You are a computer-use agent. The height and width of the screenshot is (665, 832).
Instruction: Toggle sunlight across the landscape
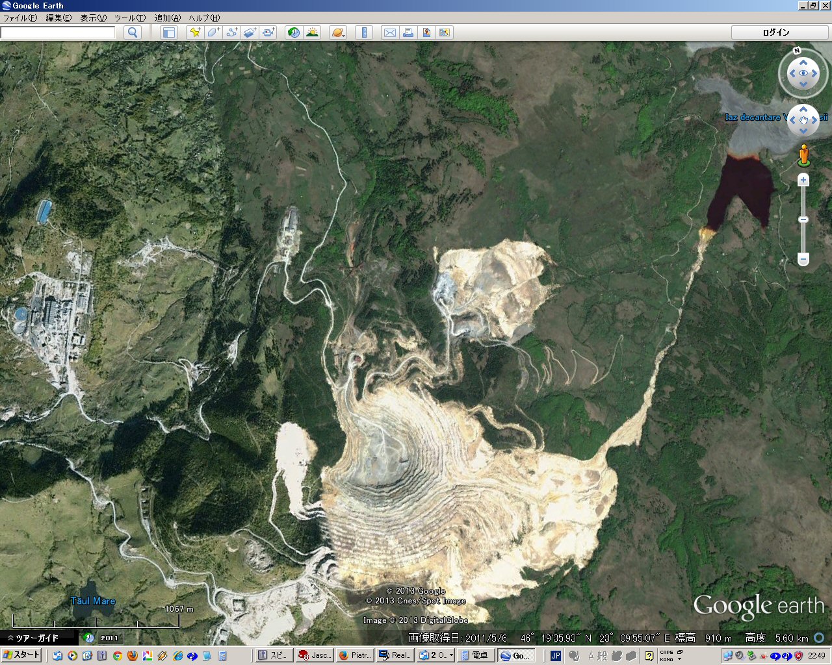point(312,32)
